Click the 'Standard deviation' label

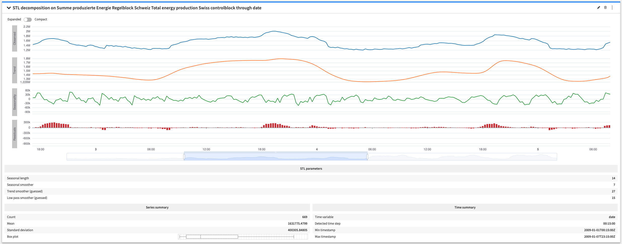coord(20,230)
